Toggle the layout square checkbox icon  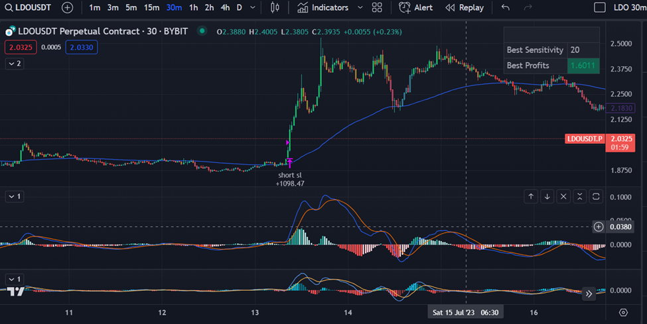point(599,8)
